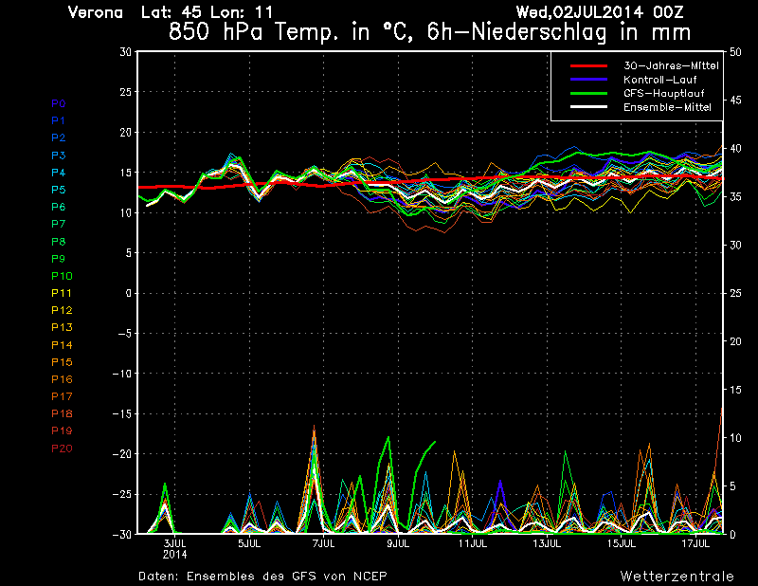
Task: Click the 40 value on precipitation axis
Action: (x=735, y=149)
